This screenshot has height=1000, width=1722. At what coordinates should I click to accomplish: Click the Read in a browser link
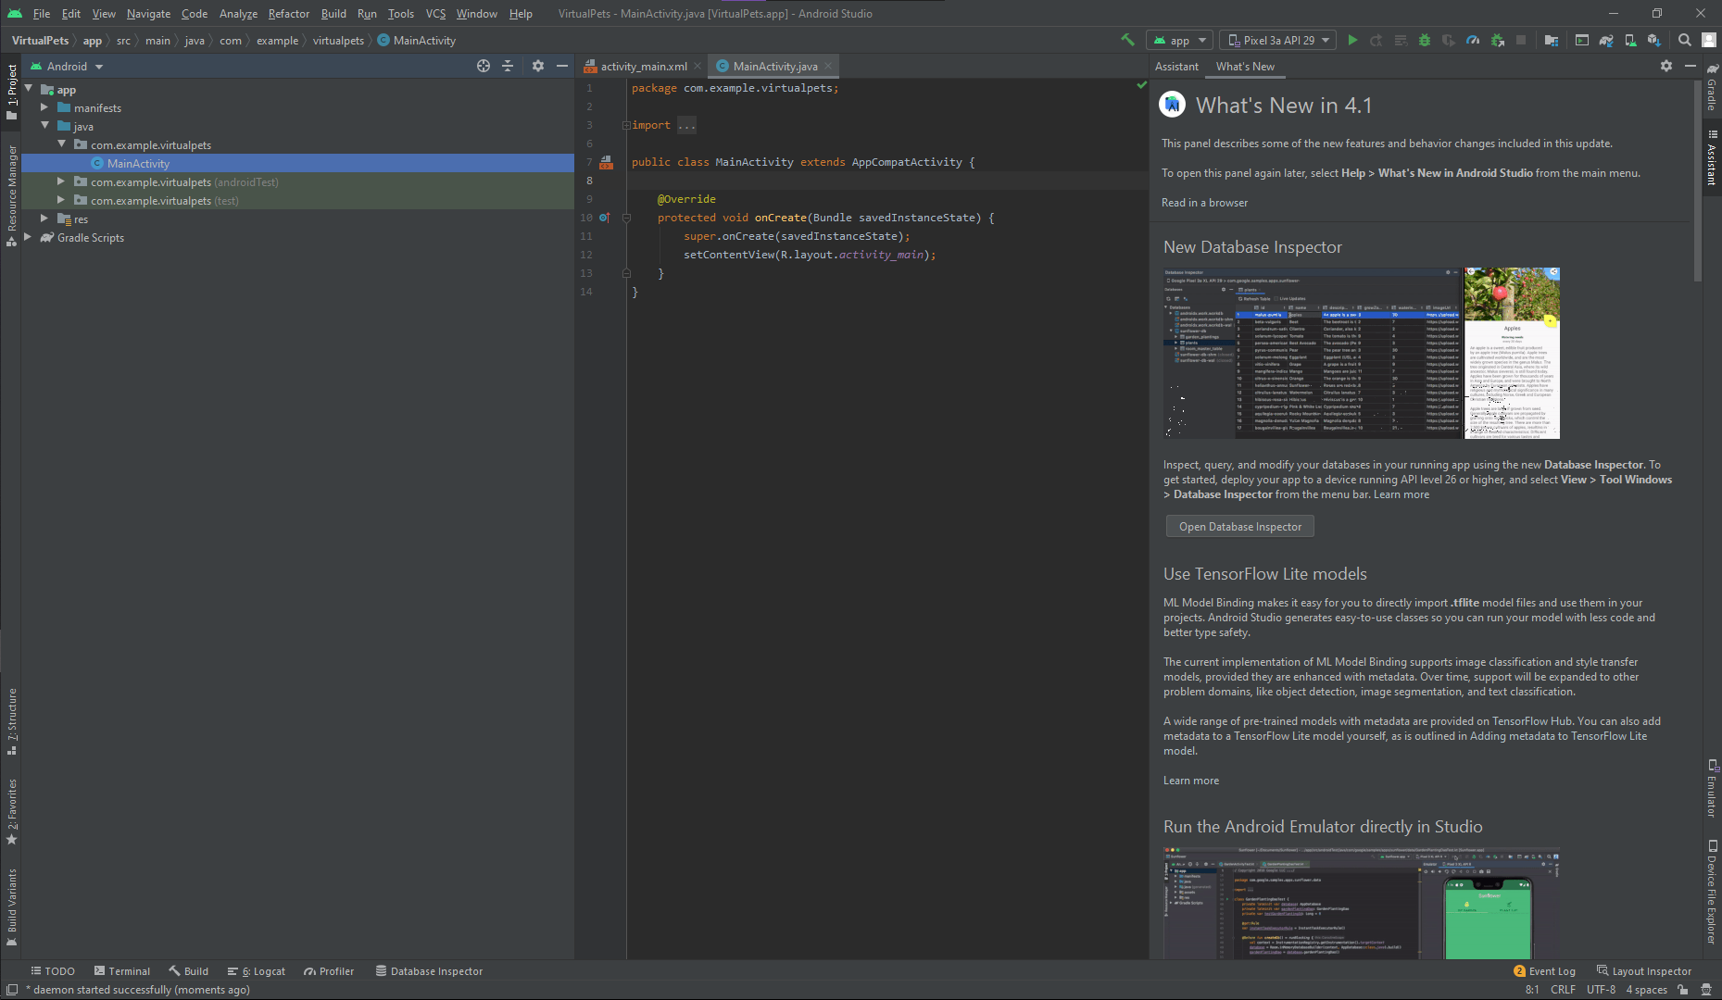click(x=1204, y=203)
